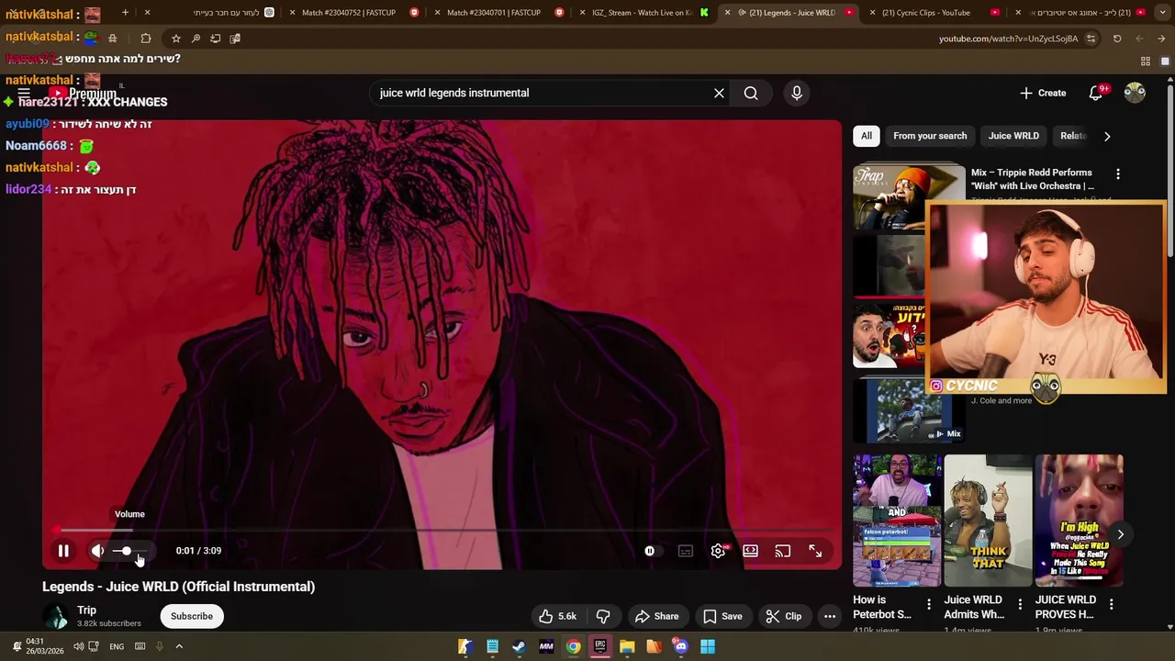Open the player settings gear

[719, 551]
